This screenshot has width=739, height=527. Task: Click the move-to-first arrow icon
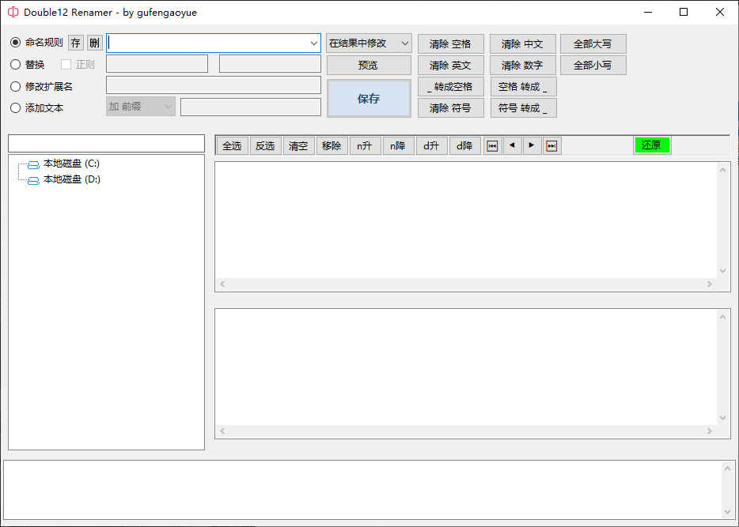click(x=492, y=145)
